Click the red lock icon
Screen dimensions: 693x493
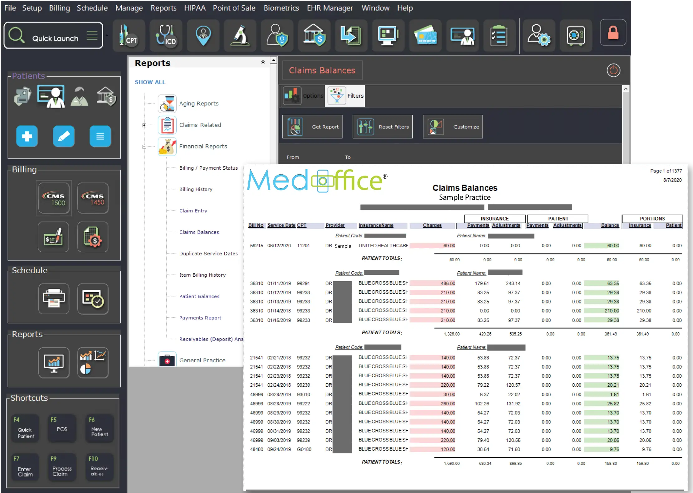coord(613,33)
